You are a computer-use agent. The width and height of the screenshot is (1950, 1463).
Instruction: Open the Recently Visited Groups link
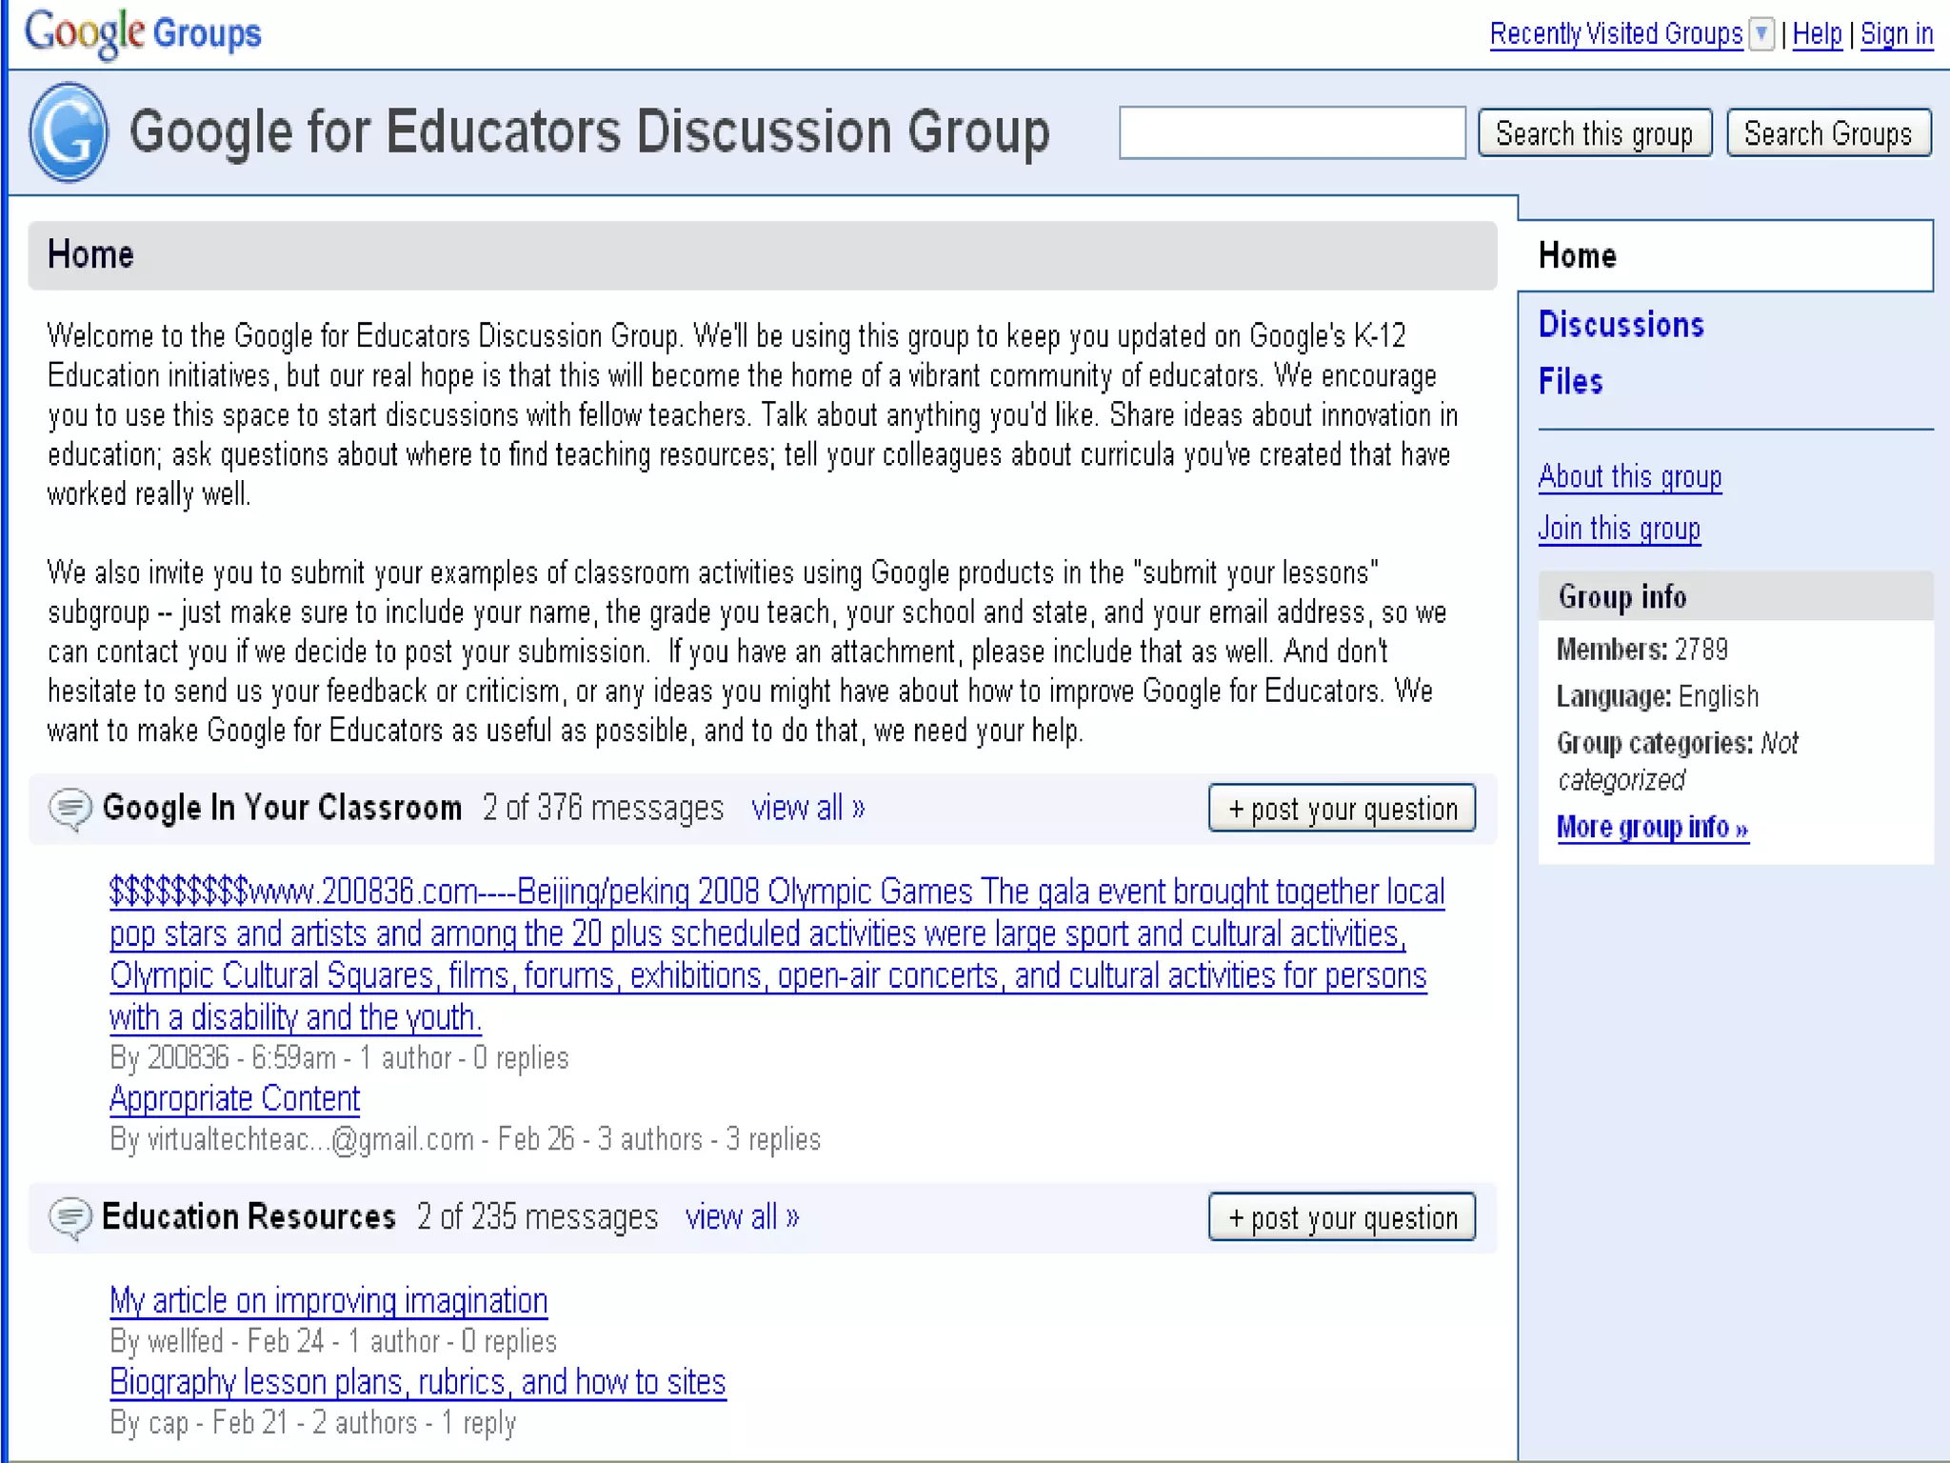pos(1616,34)
